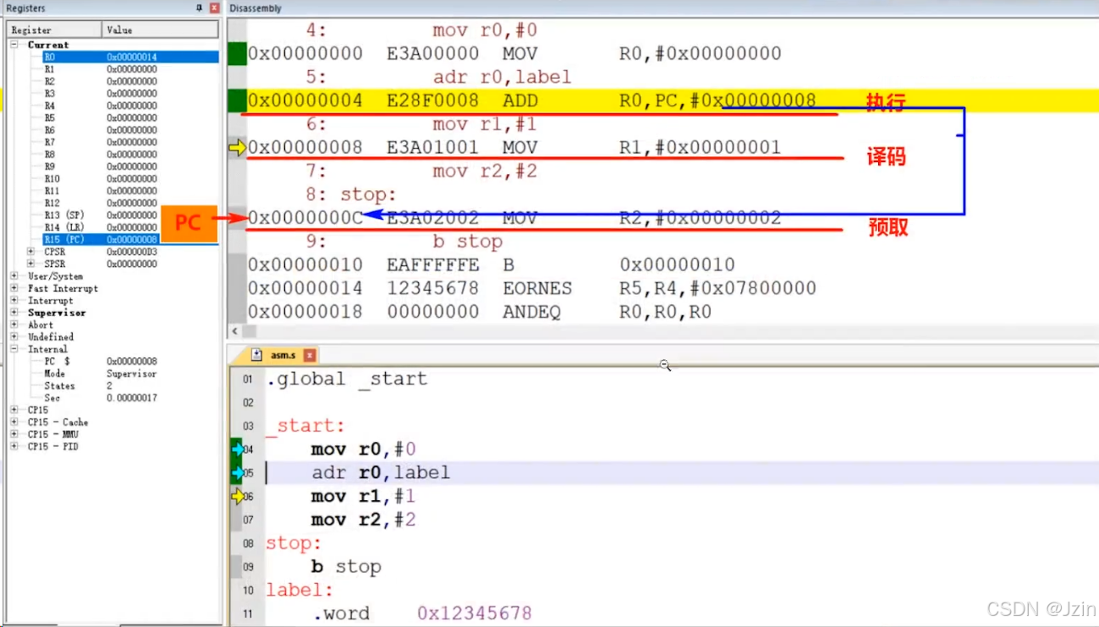
Task: Collapse the Current register group
Action: coord(14,45)
